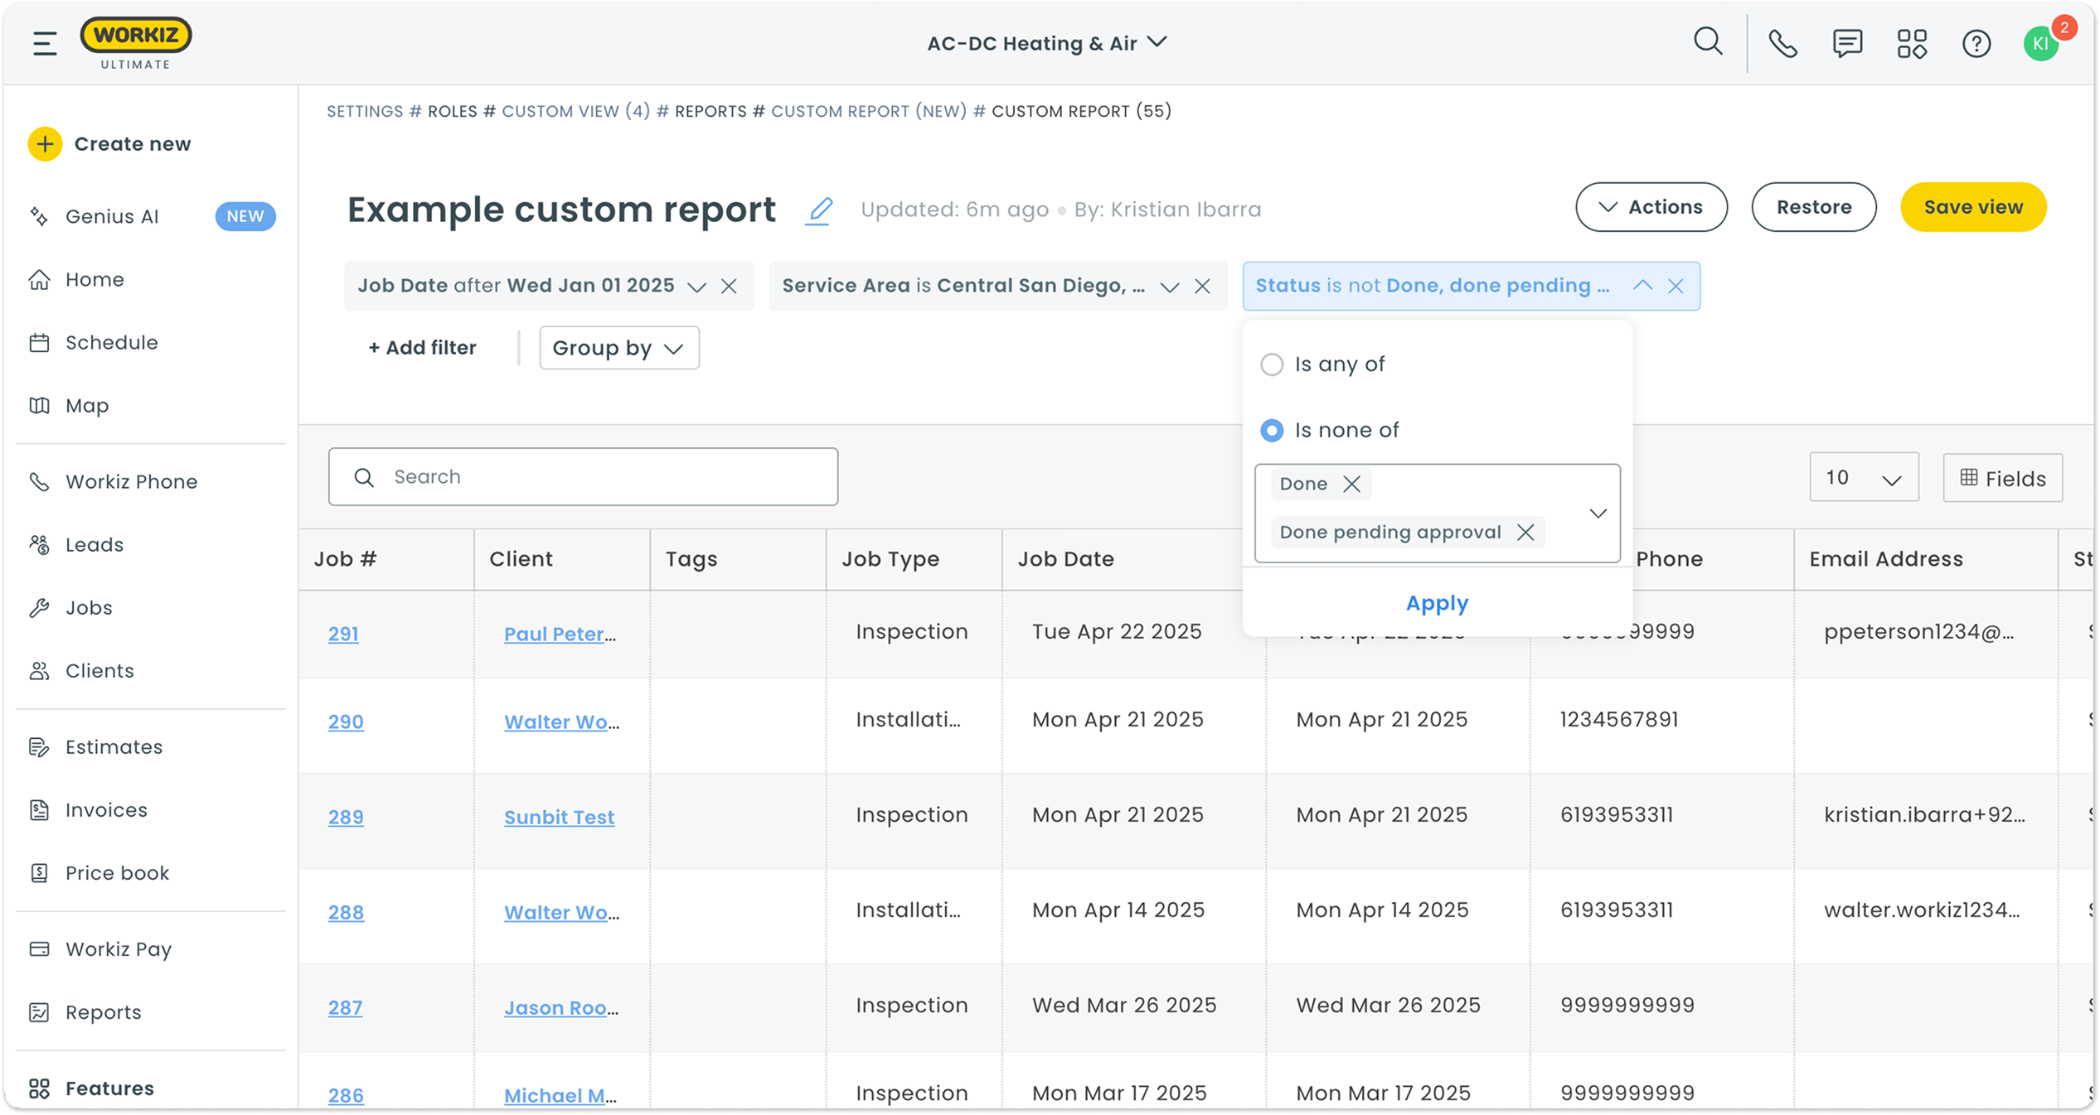Remove the Service Area filter
Image resolution: width=2100 pixels, height=1115 pixels.
pyautogui.click(x=1202, y=287)
